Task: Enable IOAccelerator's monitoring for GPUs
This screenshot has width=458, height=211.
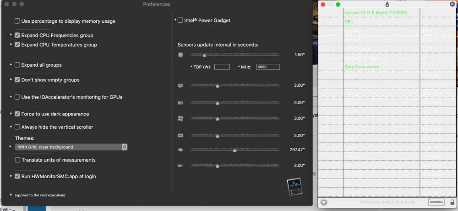Action: (17, 97)
